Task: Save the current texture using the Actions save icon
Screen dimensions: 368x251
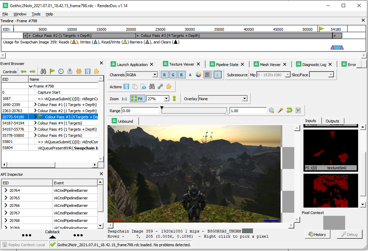Action: [126, 86]
